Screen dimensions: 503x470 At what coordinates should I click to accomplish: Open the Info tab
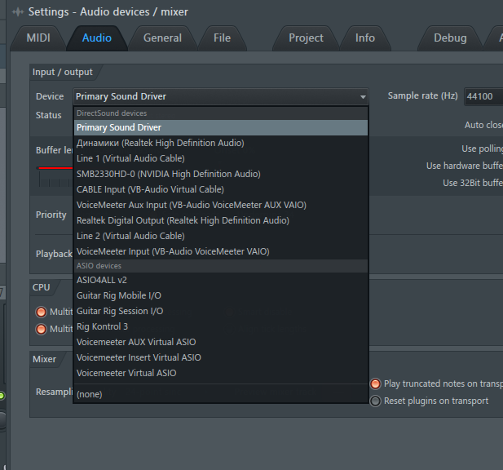pos(365,38)
